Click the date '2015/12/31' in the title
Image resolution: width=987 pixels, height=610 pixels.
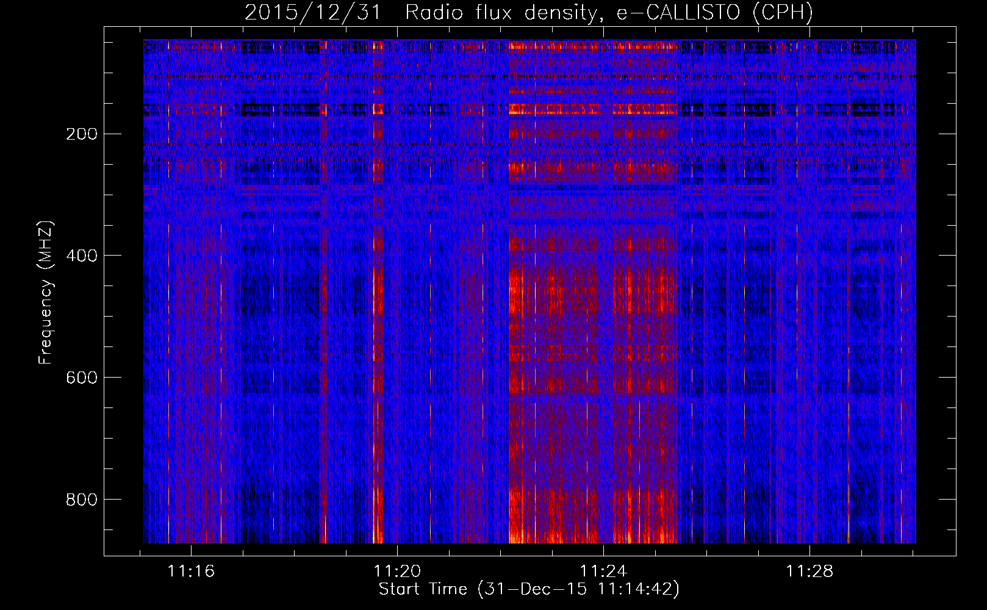[x=313, y=13]
